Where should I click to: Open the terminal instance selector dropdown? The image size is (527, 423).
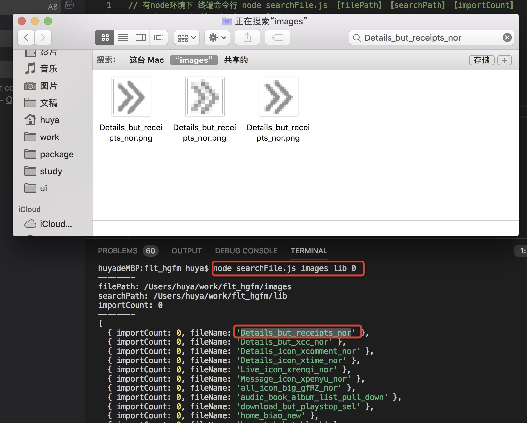click(x=521, y=251)
